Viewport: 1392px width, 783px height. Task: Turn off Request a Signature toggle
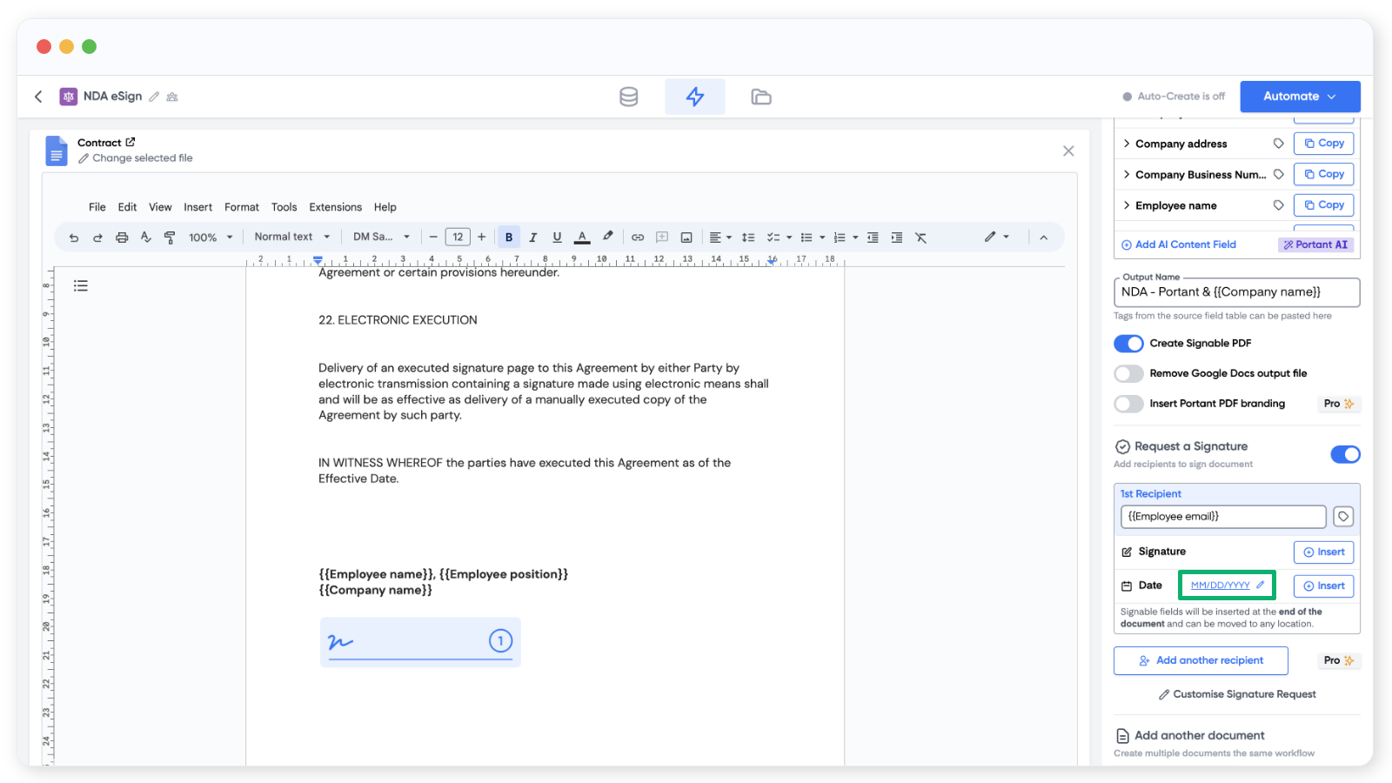(x=1345, y=454)
